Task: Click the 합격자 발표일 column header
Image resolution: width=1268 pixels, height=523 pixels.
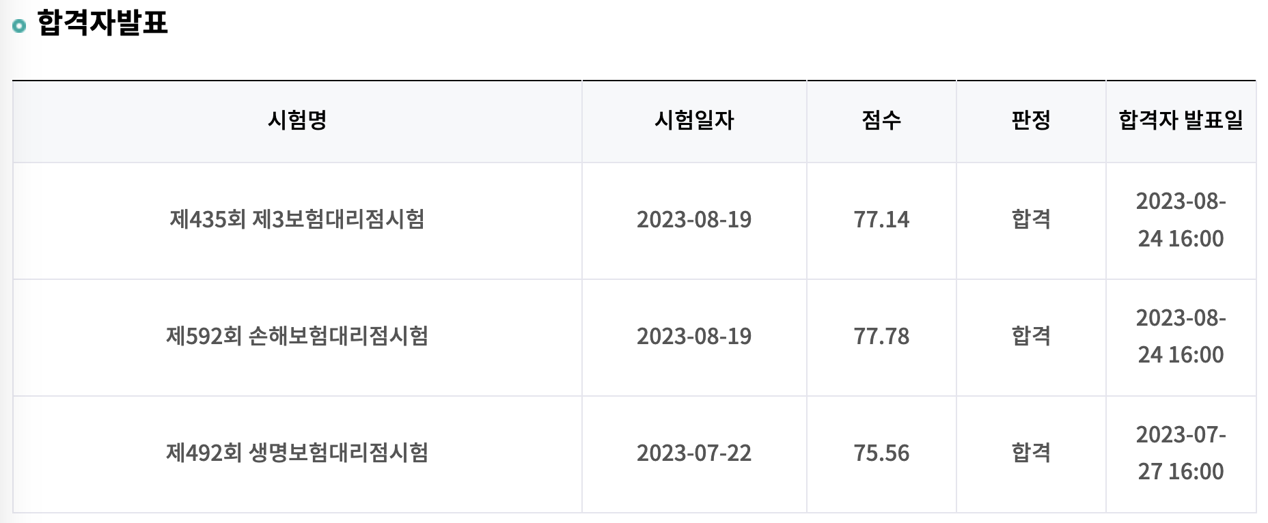Action: click(x=1181, y=120)
